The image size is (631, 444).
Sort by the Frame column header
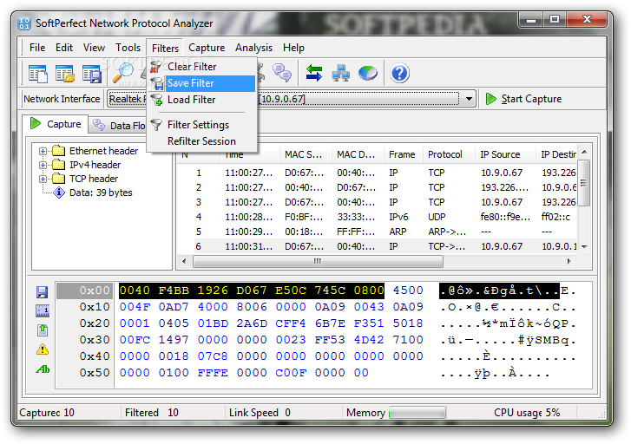(x=404, y=154)
